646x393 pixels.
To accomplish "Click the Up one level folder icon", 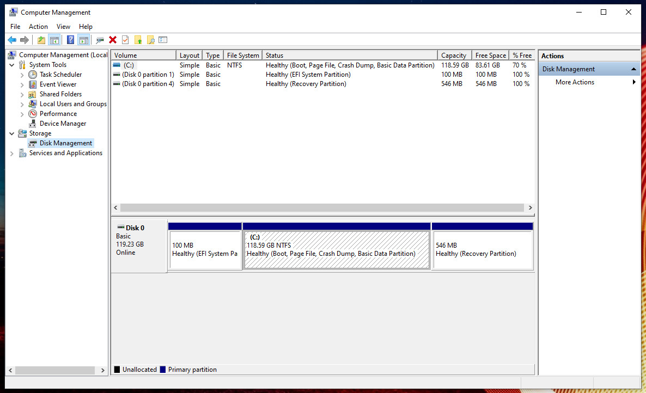I will pos(41,40).
